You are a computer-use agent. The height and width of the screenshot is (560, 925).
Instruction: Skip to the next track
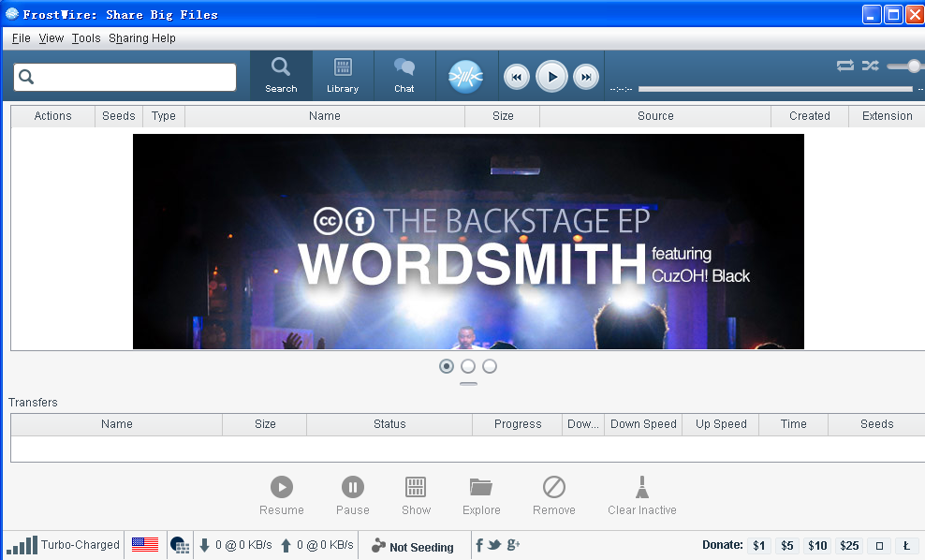click(x=586, y=77)
